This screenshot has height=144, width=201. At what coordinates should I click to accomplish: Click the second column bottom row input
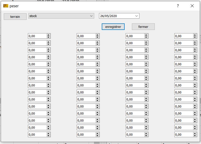(86, 135)
